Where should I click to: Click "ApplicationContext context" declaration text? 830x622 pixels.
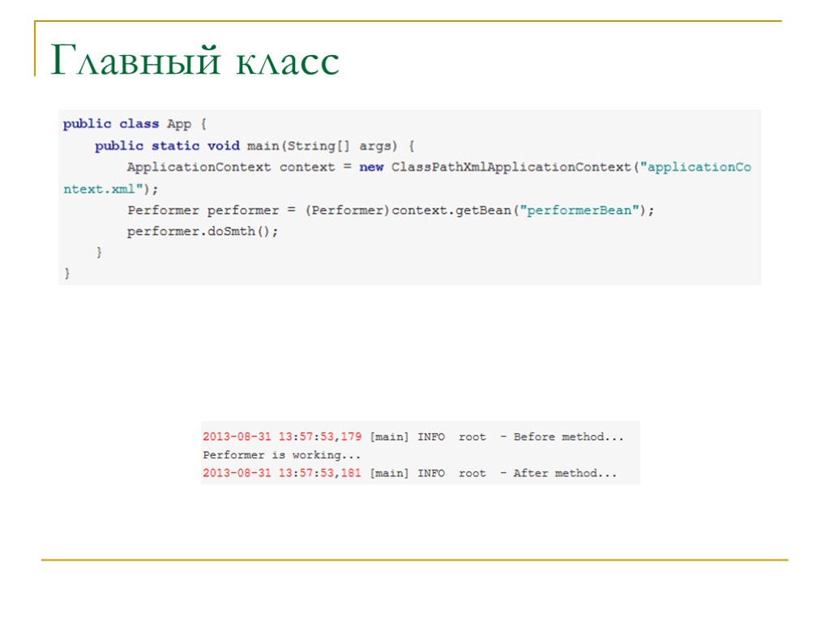click(x=231, y=167)
